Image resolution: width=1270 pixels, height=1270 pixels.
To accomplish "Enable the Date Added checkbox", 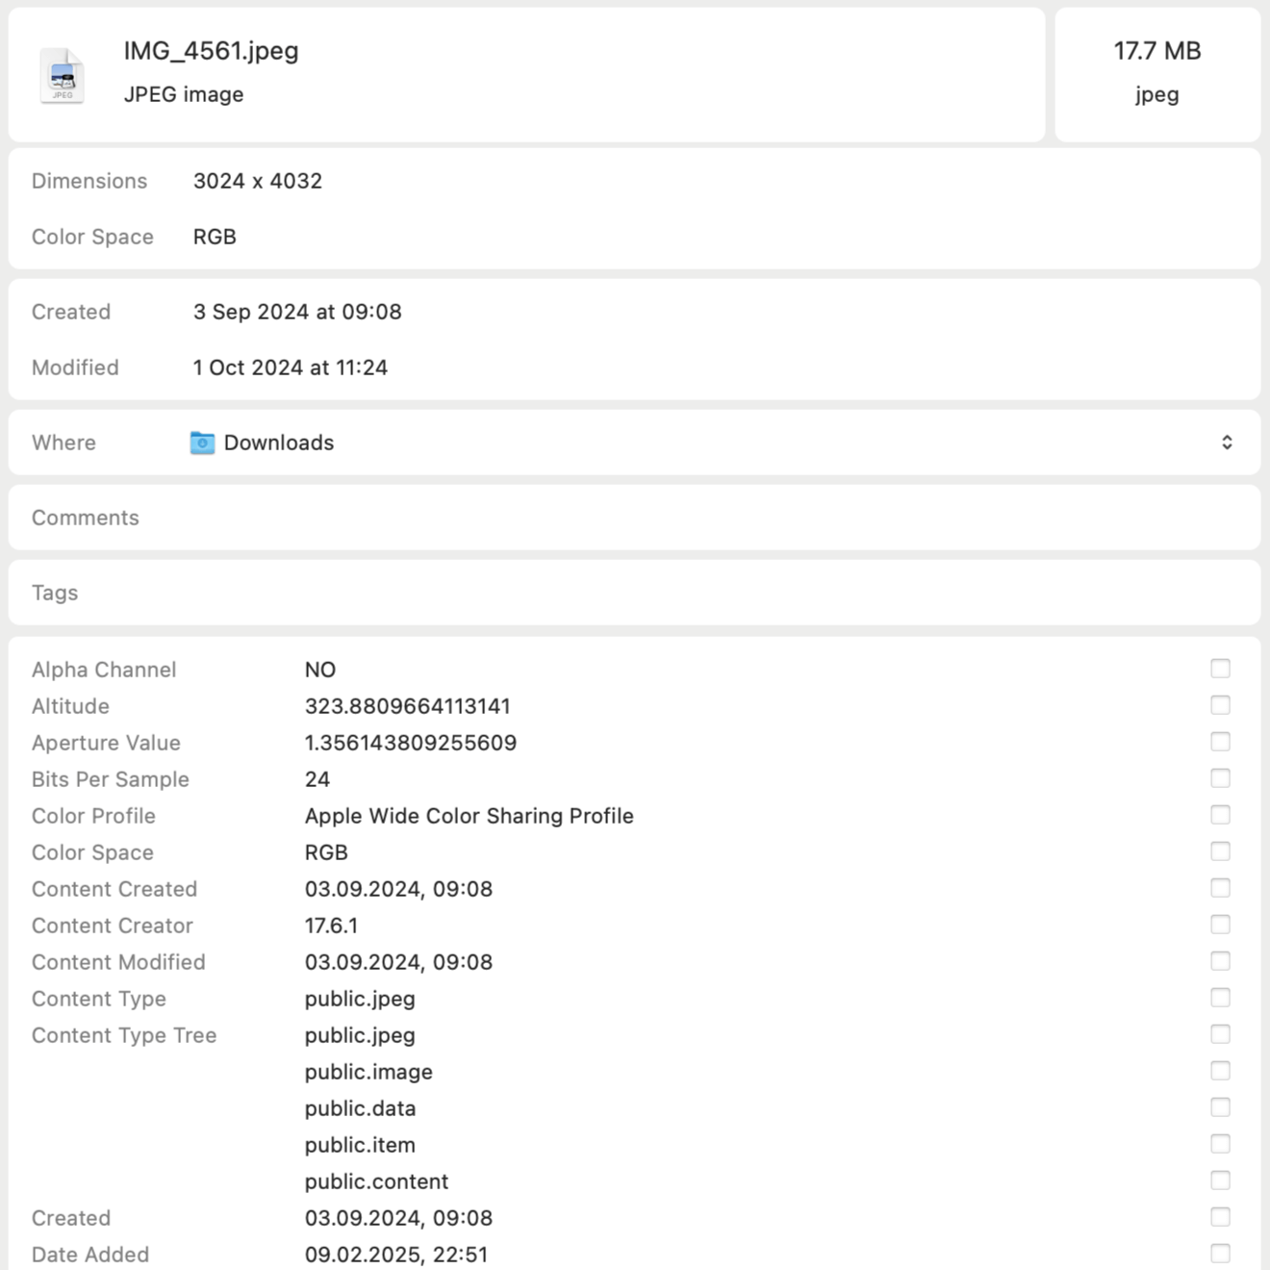I will pos(1220,1254).
